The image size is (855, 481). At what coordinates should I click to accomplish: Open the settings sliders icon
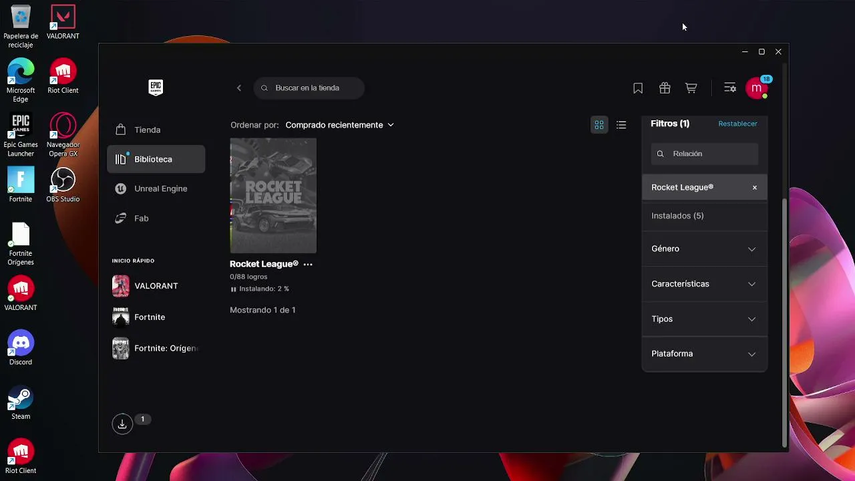[x=730, y=88]
